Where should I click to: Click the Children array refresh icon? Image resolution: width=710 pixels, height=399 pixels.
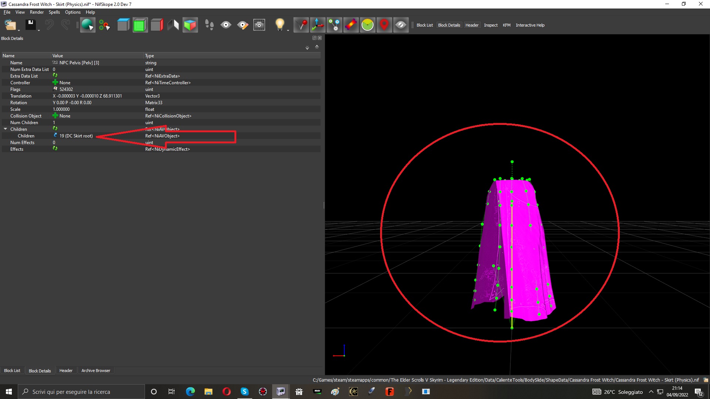pyautogui.click(x=55, y=129)
